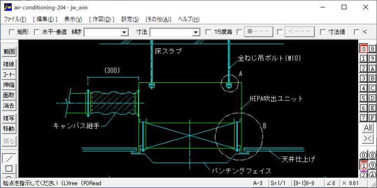Expand the 寸法 dropdown arrow

[x=196, y=32]
